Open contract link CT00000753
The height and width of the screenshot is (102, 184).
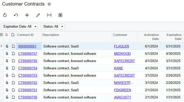point(28,75)
